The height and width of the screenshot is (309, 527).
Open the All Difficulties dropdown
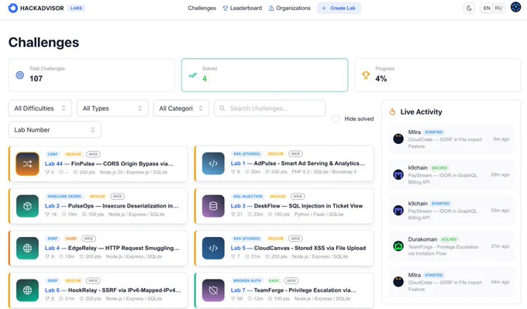(40, 108)
